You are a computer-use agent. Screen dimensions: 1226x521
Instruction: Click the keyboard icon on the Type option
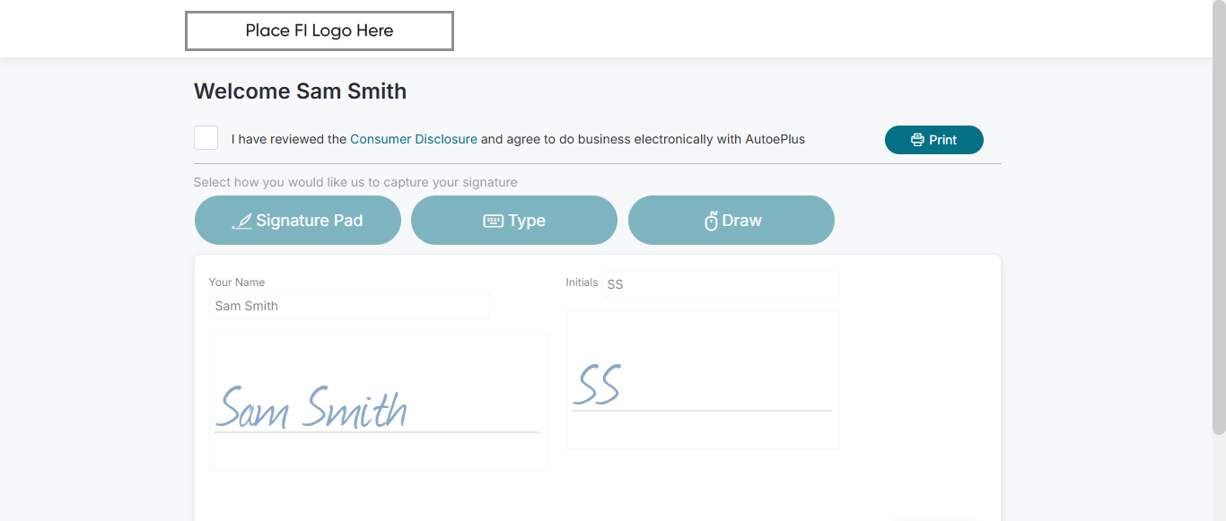pos(493,221)
